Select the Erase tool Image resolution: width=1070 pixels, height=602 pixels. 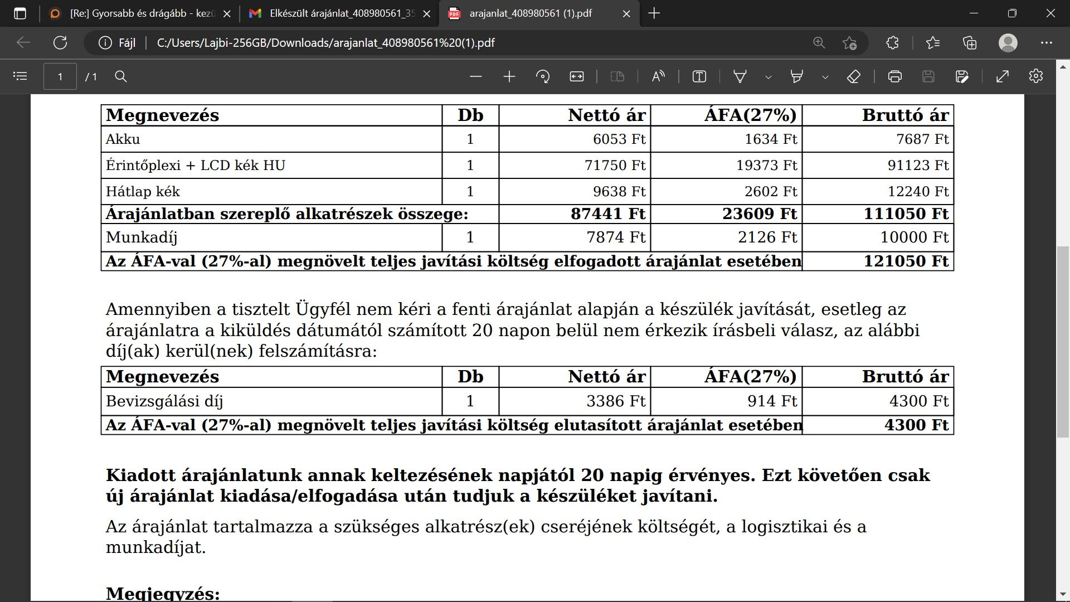[x=854, y=76]
